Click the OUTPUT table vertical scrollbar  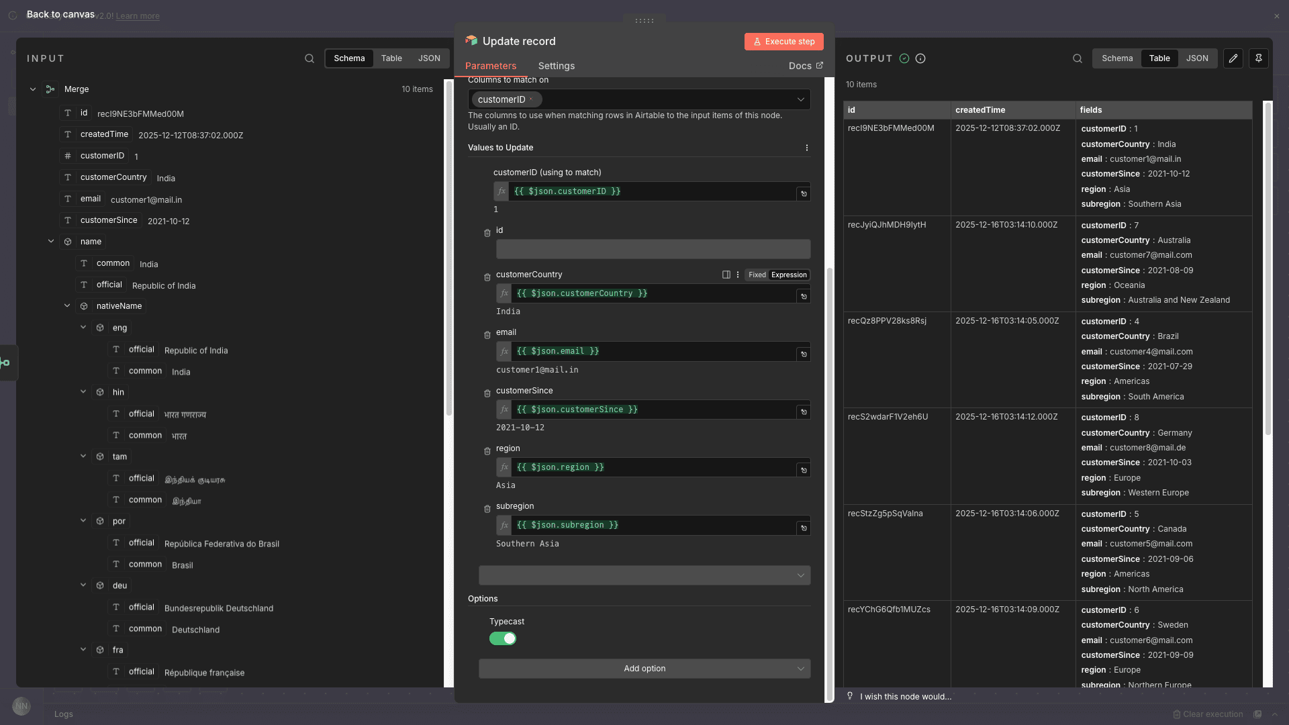(x=1268, y=269)
